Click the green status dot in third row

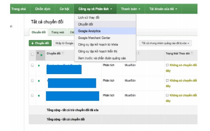[x=39, y=96]
